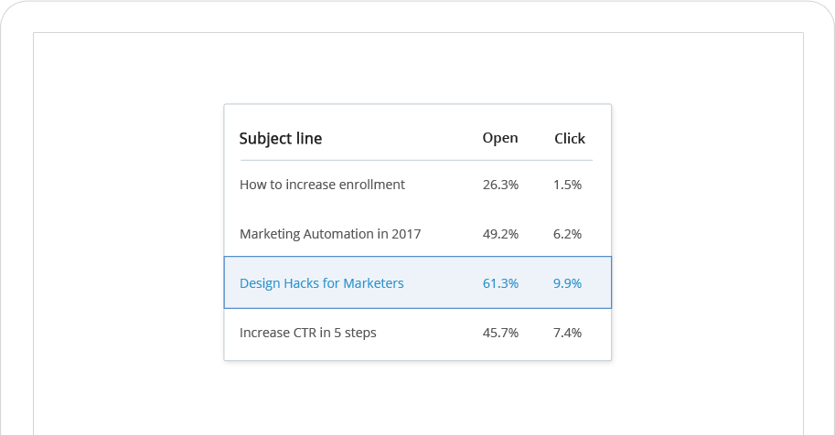
Task: Open "Marketing Automation in 2017" subject line
Action: [x=330, y=234]
